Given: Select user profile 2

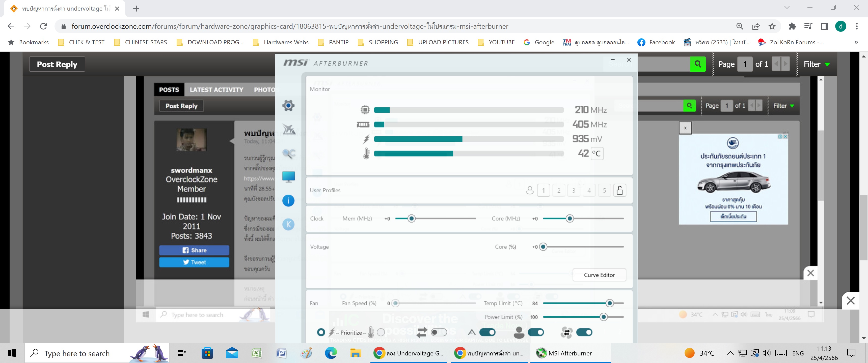Looking at the screenshot, I should click(559, 191).
